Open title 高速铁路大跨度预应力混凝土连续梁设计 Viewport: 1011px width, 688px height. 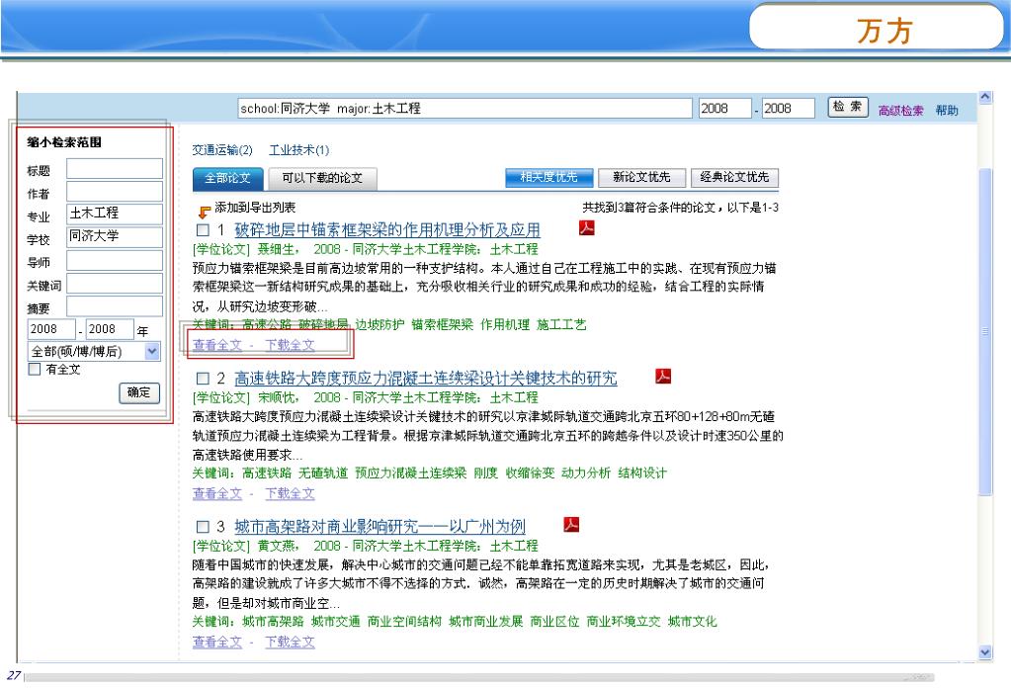[x=426, y=379]
